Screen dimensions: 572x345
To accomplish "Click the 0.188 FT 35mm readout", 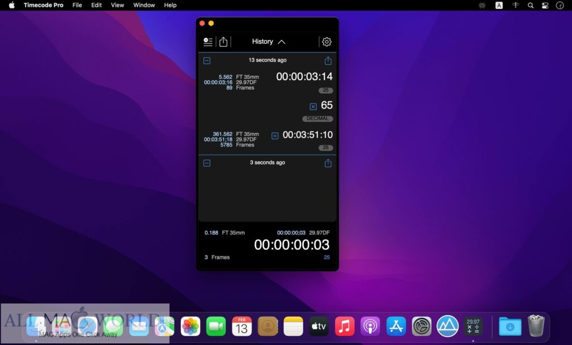I will coord(225,233).
